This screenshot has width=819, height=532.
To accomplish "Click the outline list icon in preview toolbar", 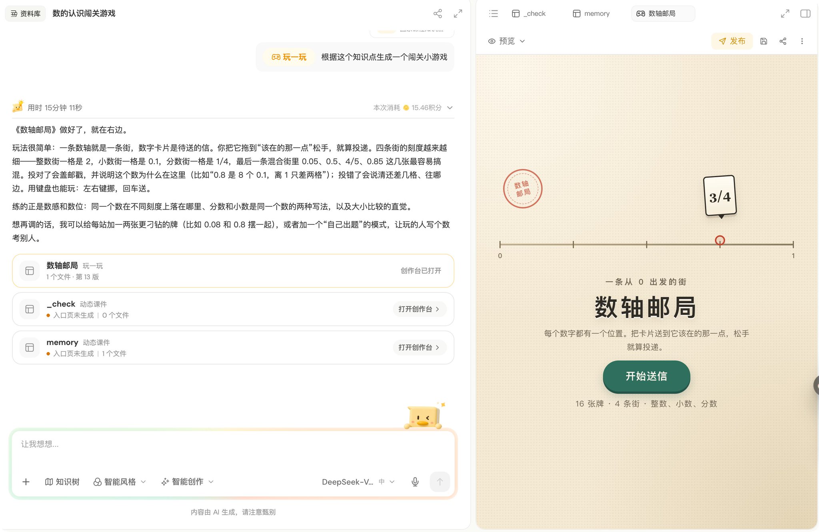I will [493, 14].
